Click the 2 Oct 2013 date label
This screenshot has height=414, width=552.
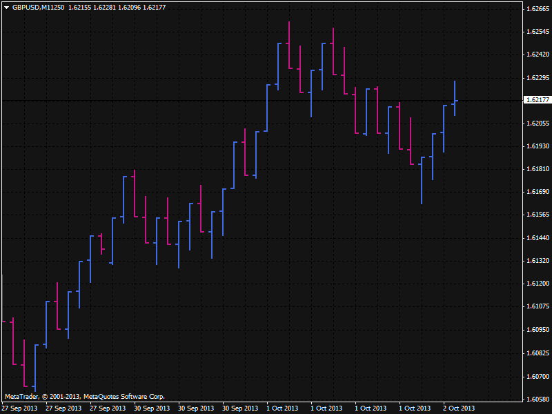pyautogui.click(x=458, y=408)
